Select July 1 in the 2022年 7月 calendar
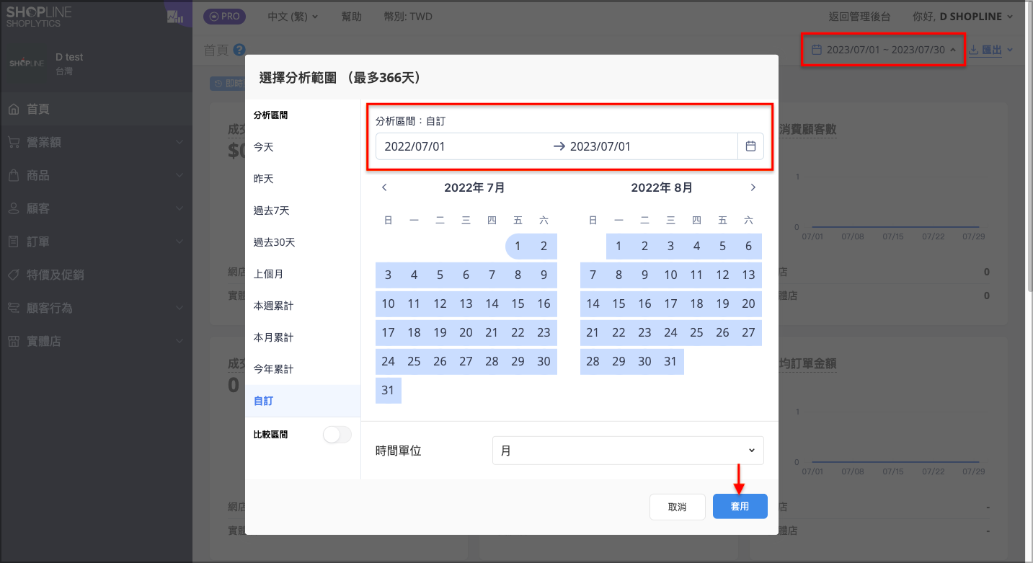The height and width of the screenshot is (563, 1033). [x=518, y=246]
